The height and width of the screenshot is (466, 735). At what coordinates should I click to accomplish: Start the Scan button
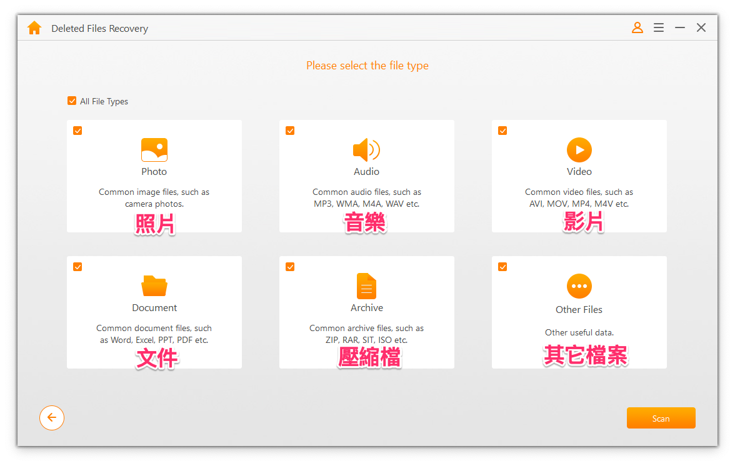661,418
